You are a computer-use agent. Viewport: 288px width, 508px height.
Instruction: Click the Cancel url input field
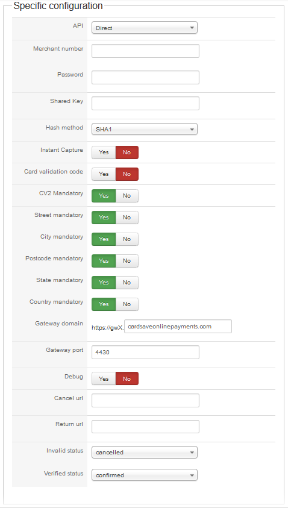point(145,401)
